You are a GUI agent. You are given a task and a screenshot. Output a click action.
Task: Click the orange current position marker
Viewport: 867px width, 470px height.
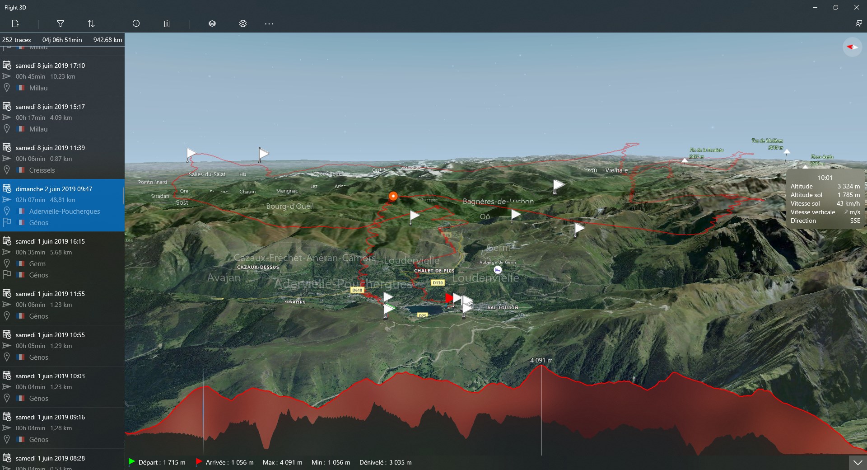click(393, 196)
